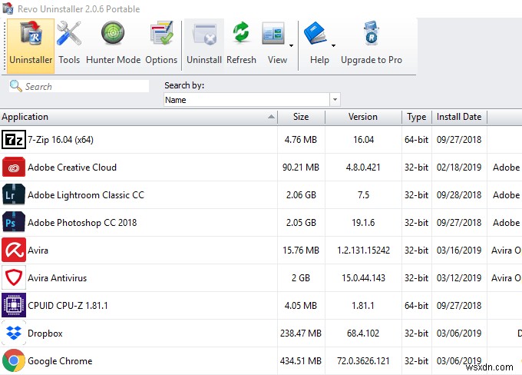The image size is (522, 375).
Task: Click the Avira Antivirus shield icon
Action: click(13, 278)
